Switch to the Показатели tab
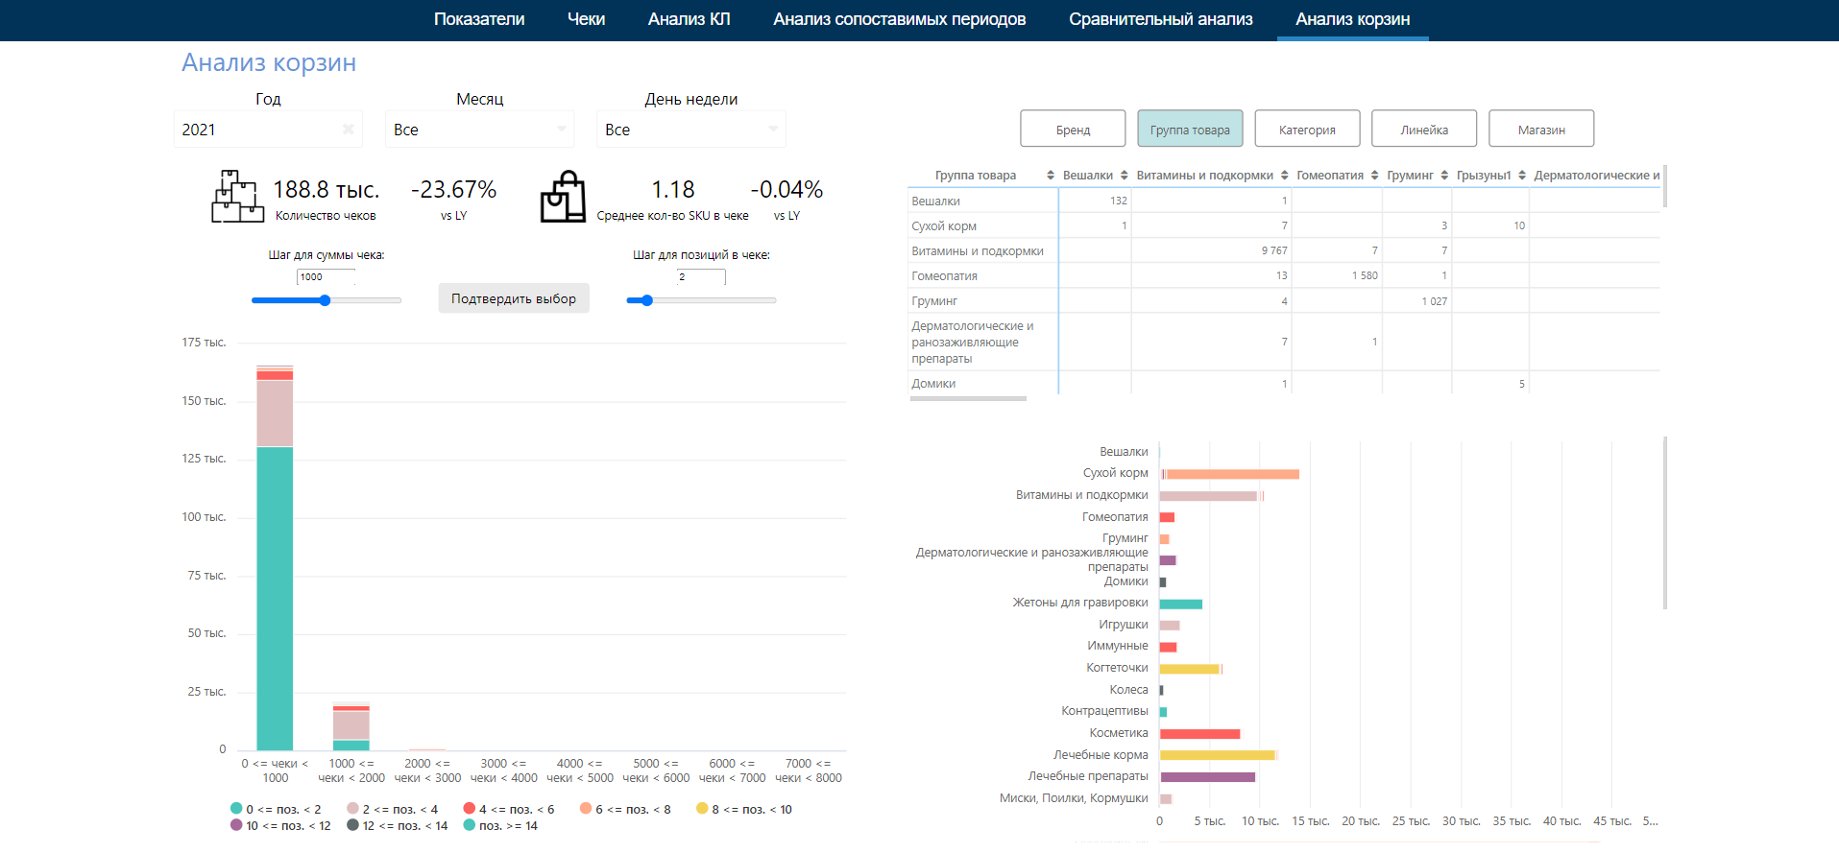This screenshot has height=853, width=1839. coord(479,19)
